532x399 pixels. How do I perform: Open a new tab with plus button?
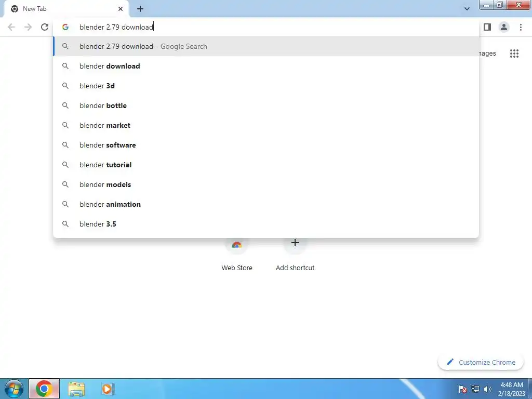(140, 9)
